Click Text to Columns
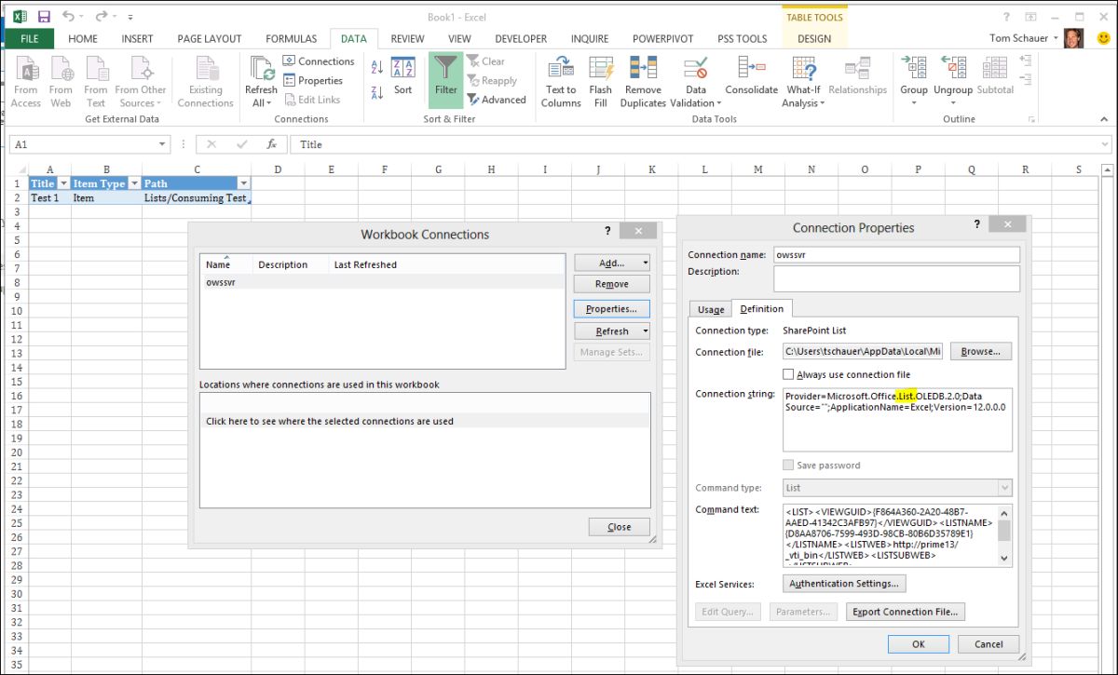The image size is (1118, 675). [x=561, y=82]
